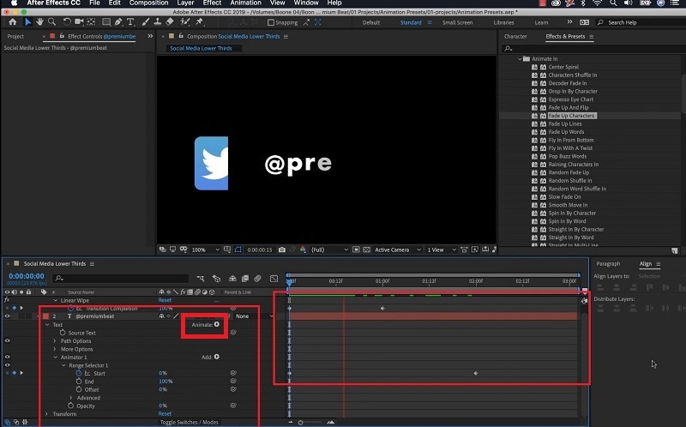Select the Type tool

(x=130, y=22)
